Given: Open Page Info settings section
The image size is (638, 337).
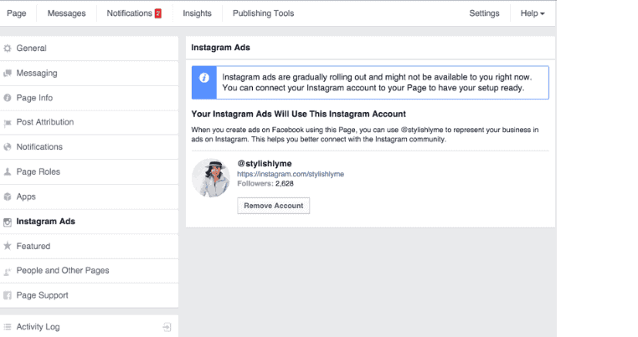Looking at the screenshot, I should tap(89, 98).
